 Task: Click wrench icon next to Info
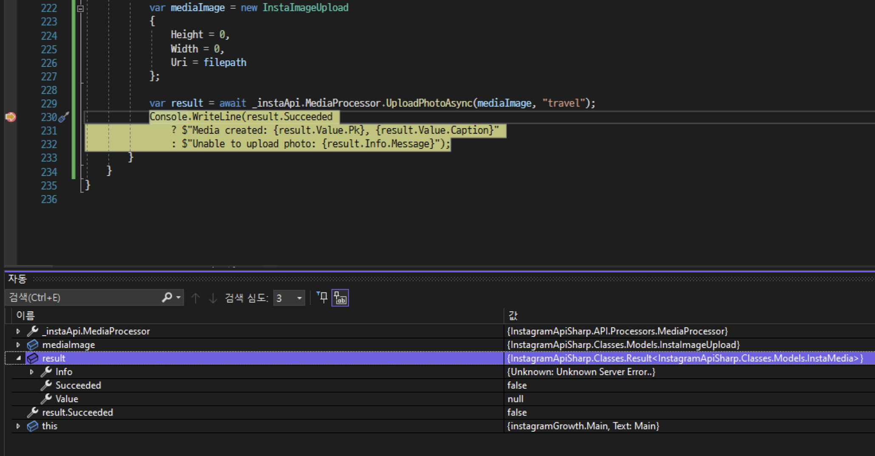(x=46, y=372)
